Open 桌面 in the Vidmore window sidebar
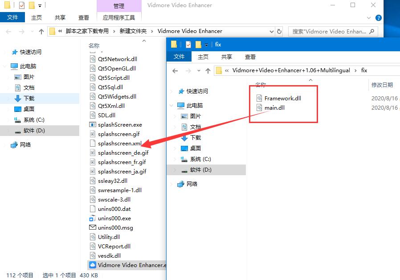 (x=29, y=109)
